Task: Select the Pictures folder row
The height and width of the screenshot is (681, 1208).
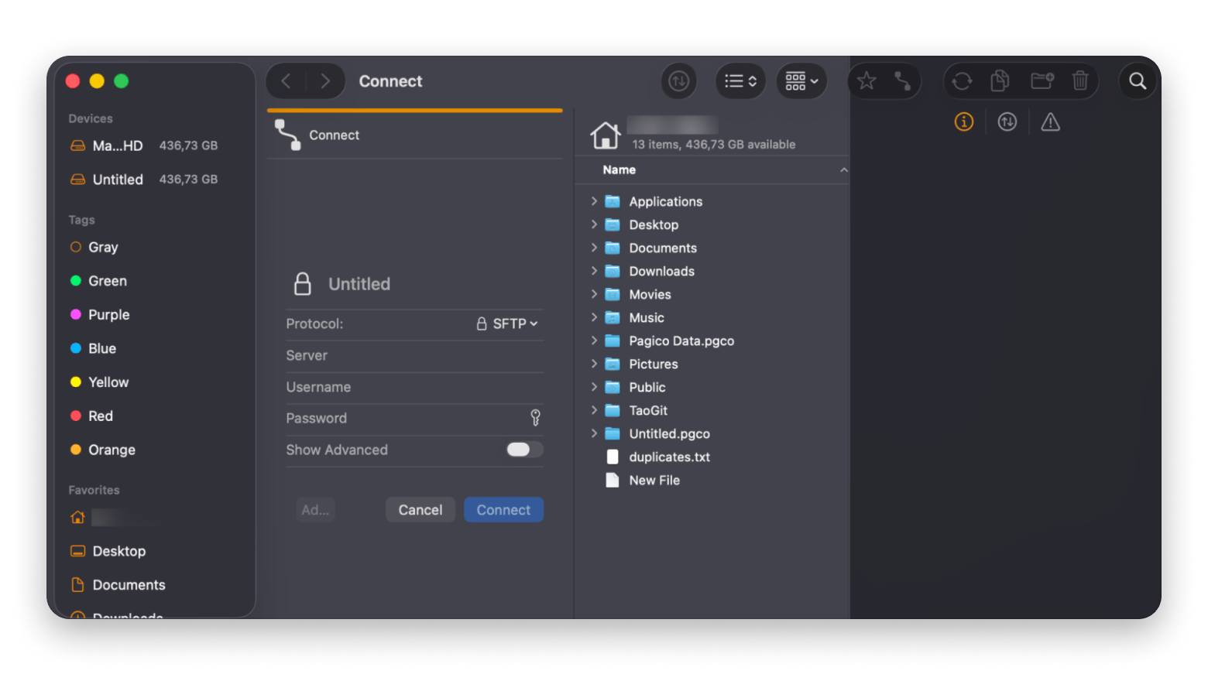Action: click(712, 364)
